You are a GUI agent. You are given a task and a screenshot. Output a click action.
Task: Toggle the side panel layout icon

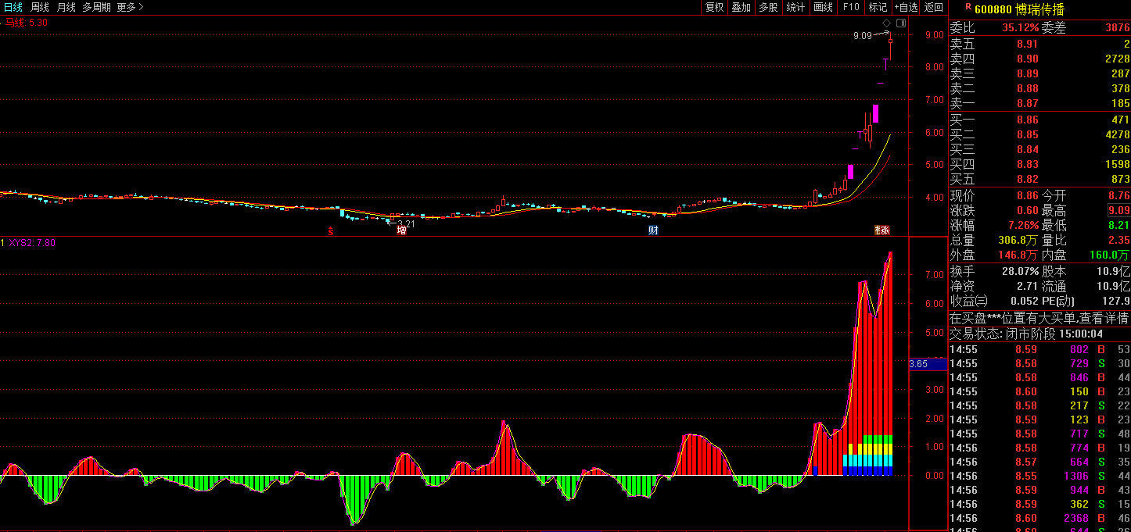(901, 23)
